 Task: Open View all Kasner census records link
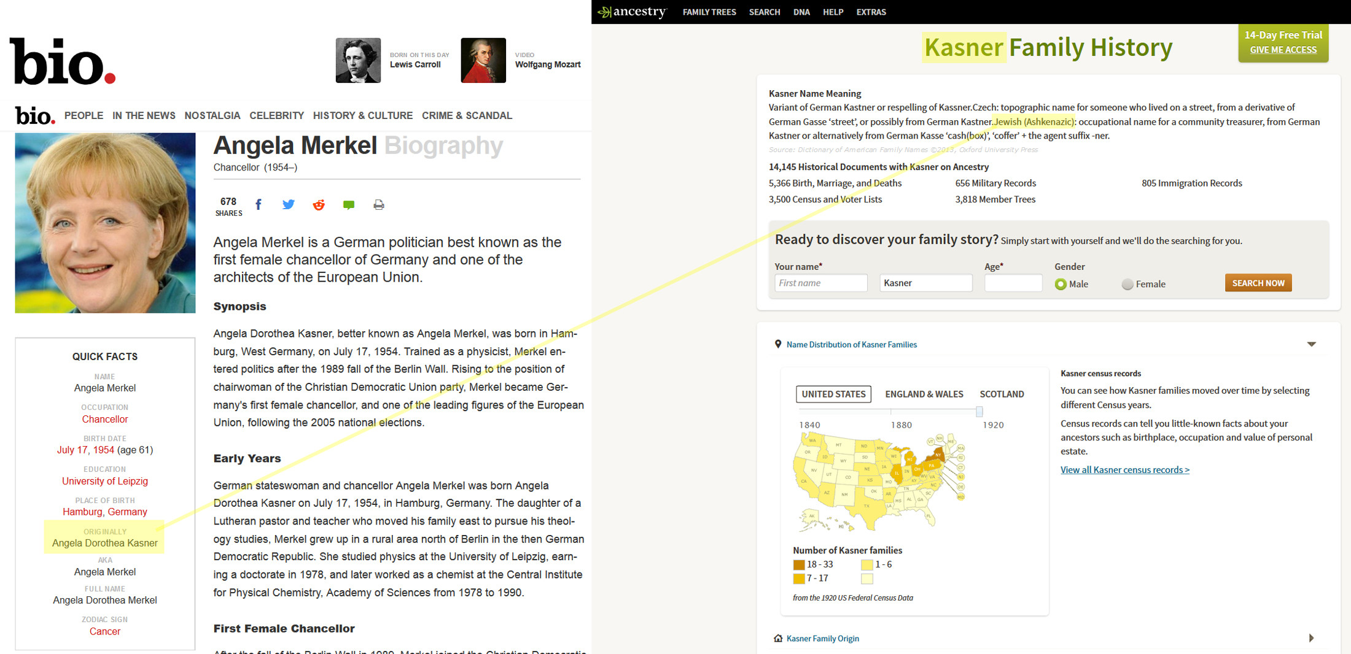point(1124,470)
